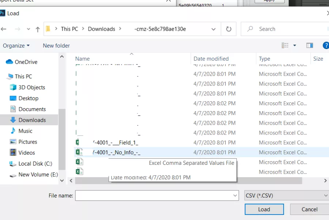
Task: Select the 3D Objects folder
Action: click(31, 87)
